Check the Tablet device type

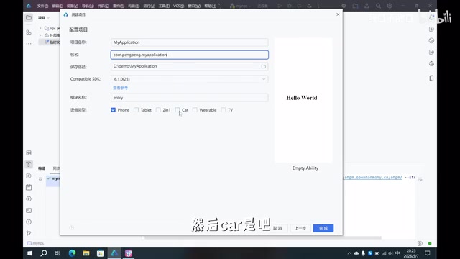point(136,110)
